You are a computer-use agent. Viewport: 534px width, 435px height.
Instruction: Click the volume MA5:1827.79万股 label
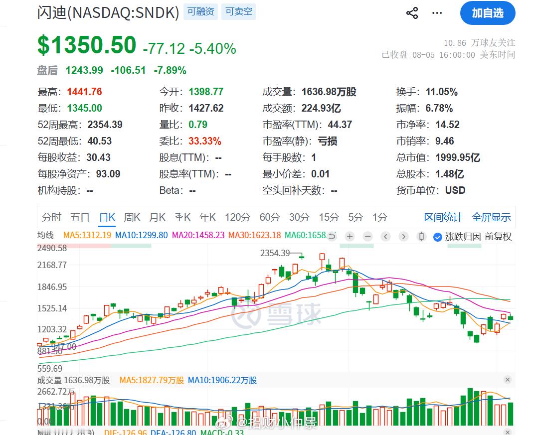coord(152,380)
